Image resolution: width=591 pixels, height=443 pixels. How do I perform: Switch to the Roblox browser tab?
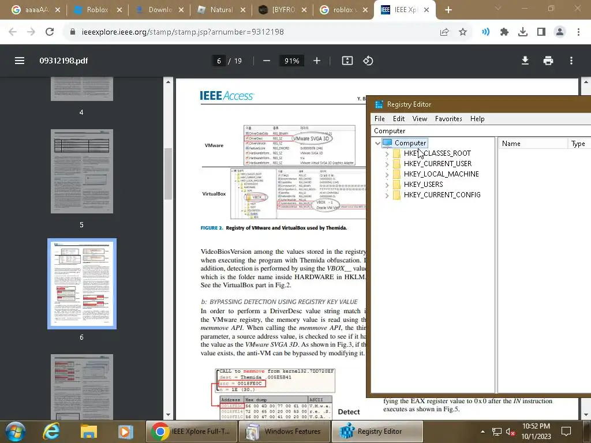(97, 10)
